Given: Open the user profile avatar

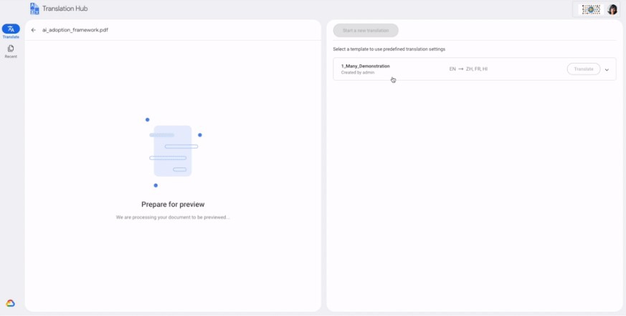Looking at the screenshot, I should (x=612, y=9).
